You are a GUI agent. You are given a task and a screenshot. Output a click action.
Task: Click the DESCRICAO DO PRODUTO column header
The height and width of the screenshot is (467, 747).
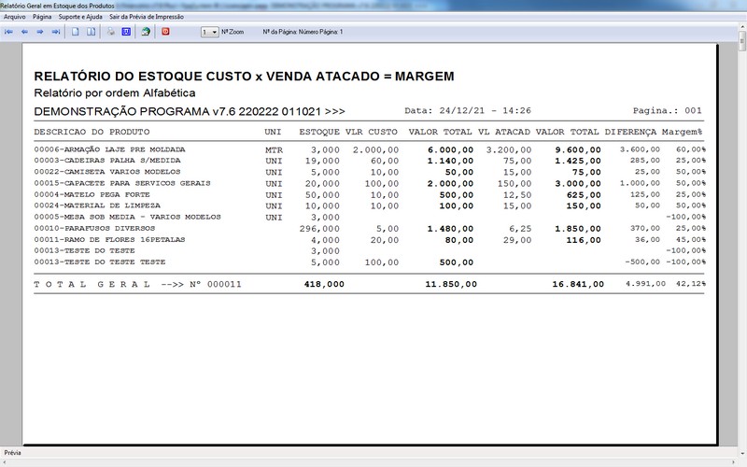point(92,132)
